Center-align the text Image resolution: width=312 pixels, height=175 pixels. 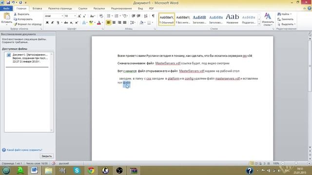click(x=114, y=22)
